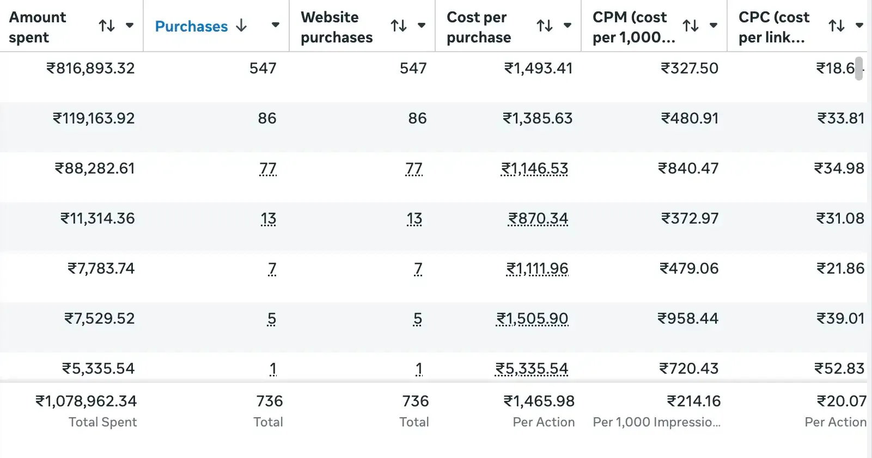The image size is (872, 458).
Task: Select amount spent cell ₹11,314.36
Action: coord(97,219)
